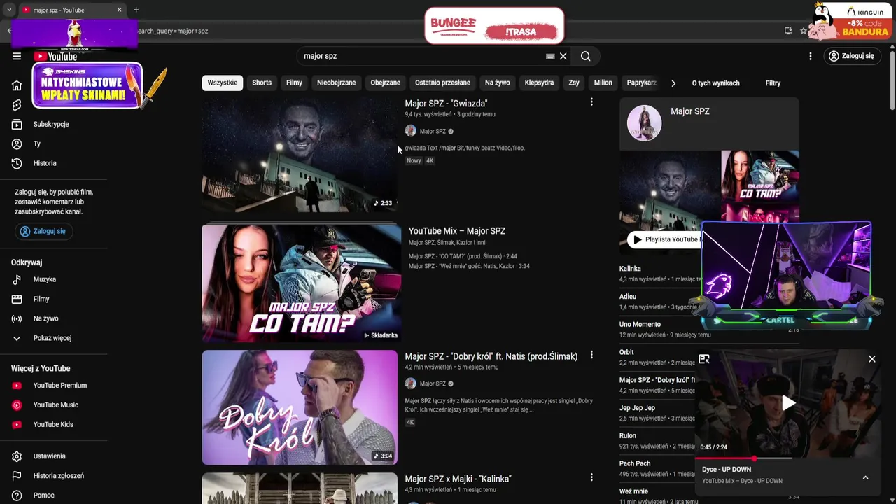Open more options for the "Gwiazda" video

coord(591,102)
